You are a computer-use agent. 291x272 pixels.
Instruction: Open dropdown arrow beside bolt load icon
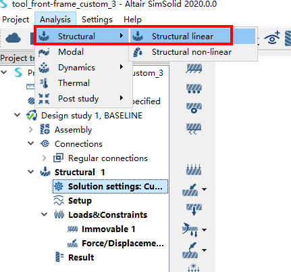[204, 230]
